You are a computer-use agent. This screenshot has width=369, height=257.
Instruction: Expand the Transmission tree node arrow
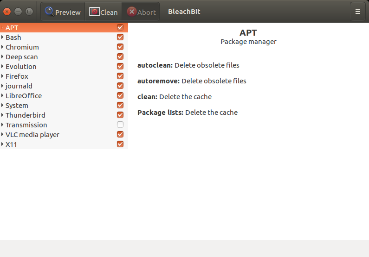point(2,125)
